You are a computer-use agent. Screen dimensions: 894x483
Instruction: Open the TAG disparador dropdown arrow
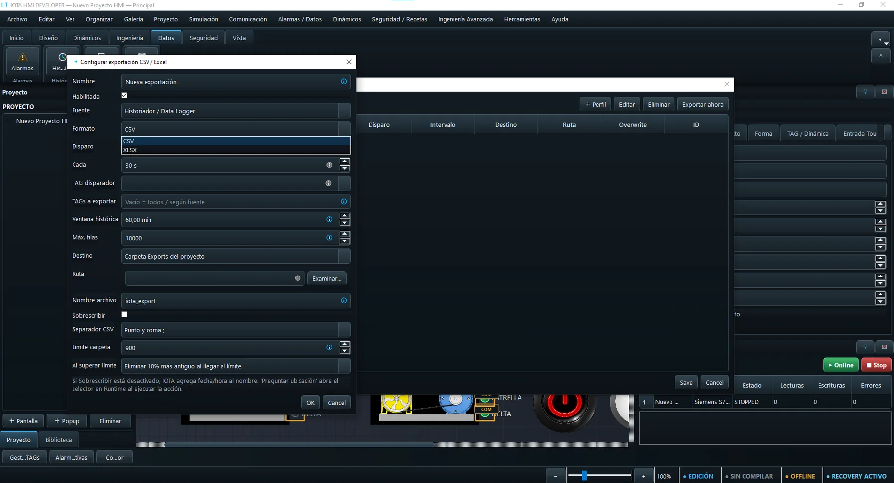click(344, 183)
